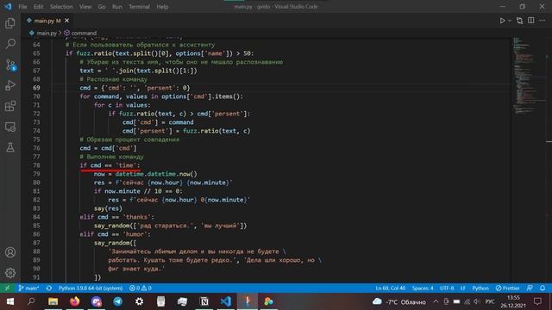Screen dimensions: 552x310
Task: Open the Explorer view in activity bar
Action: point(10,23)
